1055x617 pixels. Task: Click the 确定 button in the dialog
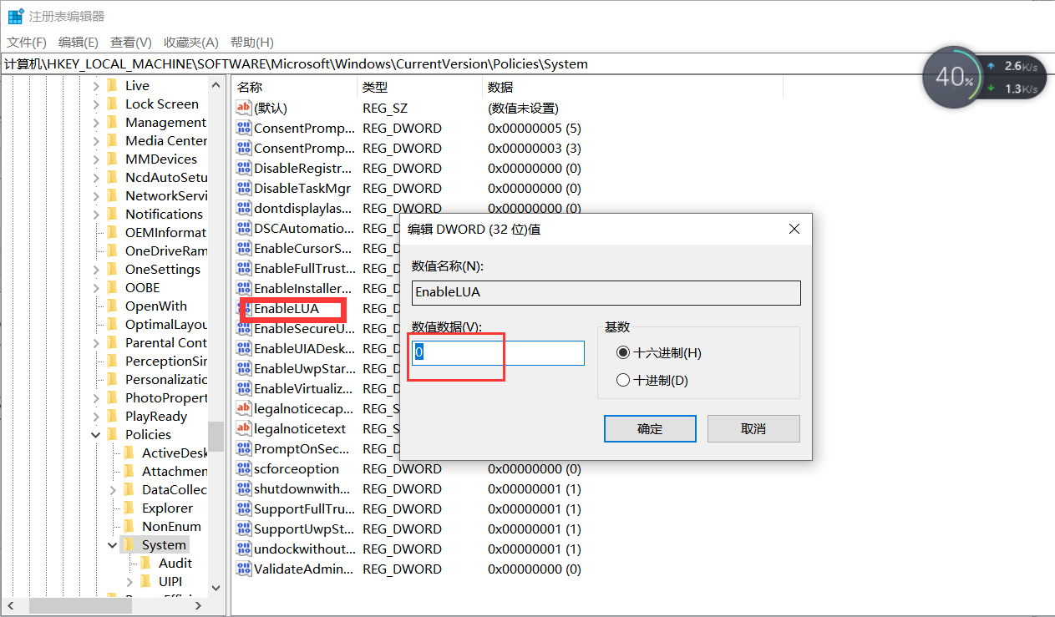click(650, 428)
